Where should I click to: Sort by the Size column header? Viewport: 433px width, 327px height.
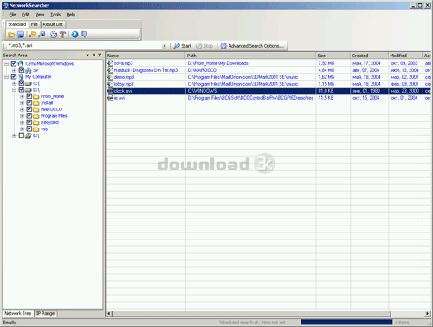tap(333, 56)
